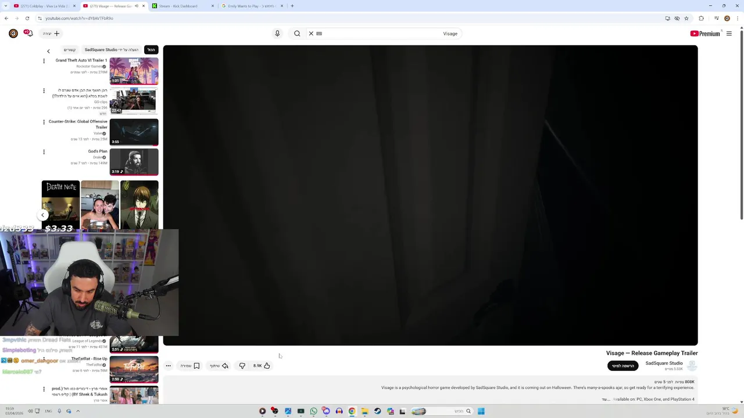Open WhatsApp from the taskbar
This screenshot has height=418, width=744.
tap(313, 411)
